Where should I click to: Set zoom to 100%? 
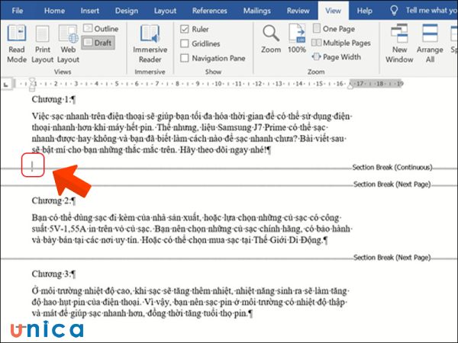click(x=297, y=40)
